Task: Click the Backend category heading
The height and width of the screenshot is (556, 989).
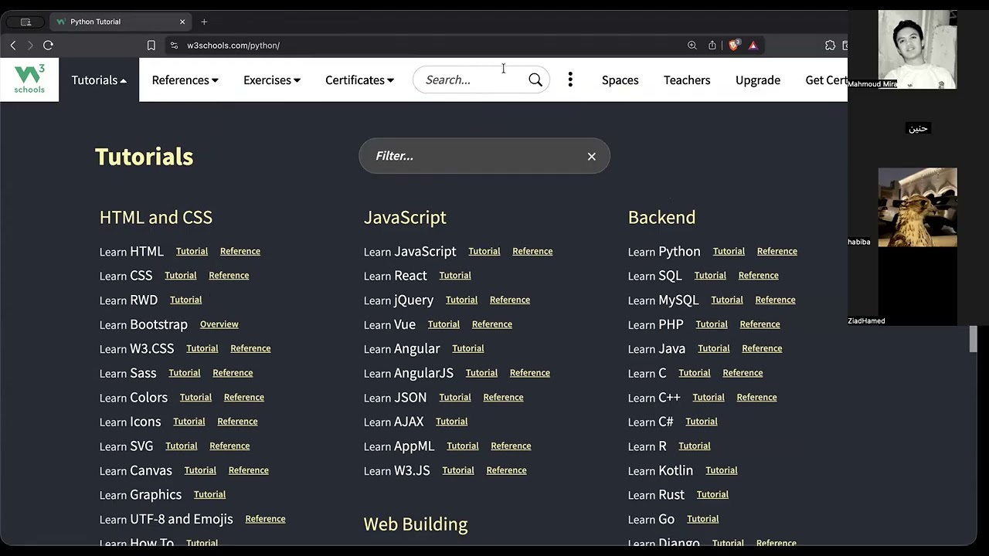Action: (x=661, y=217)
